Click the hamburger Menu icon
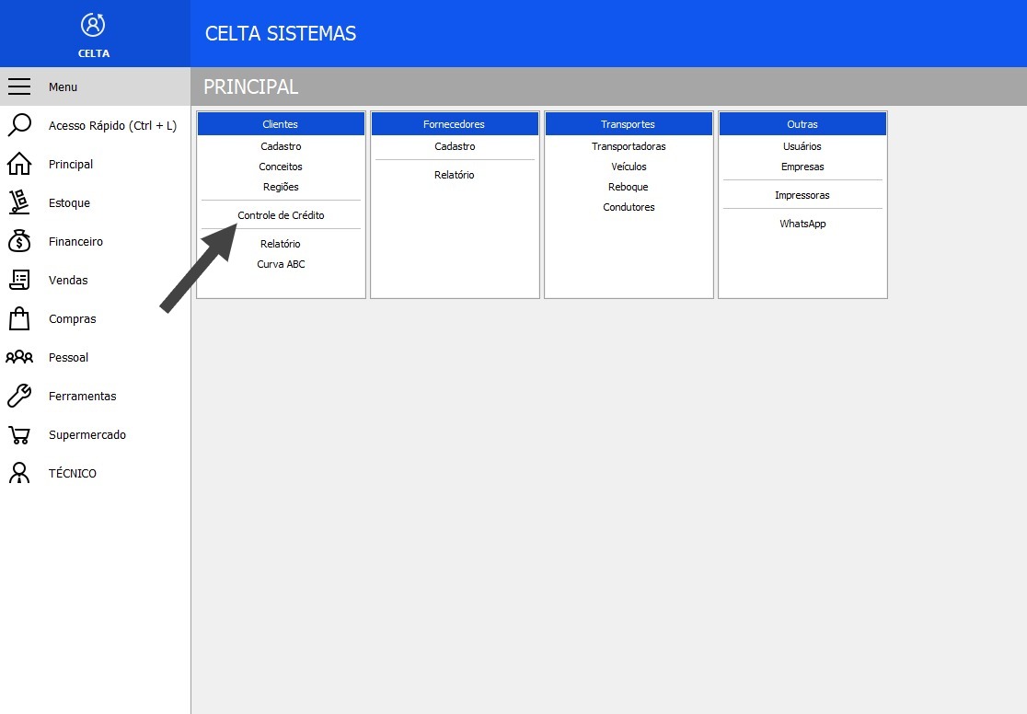 point(19,86)
